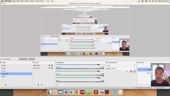This screenshot has width=170, height=96.
Task: Open the Edit menu
Action: (x=18, y=1)
